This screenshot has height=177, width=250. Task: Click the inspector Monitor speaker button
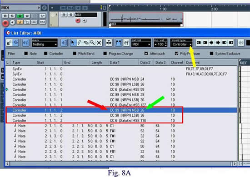pos(12,22)
